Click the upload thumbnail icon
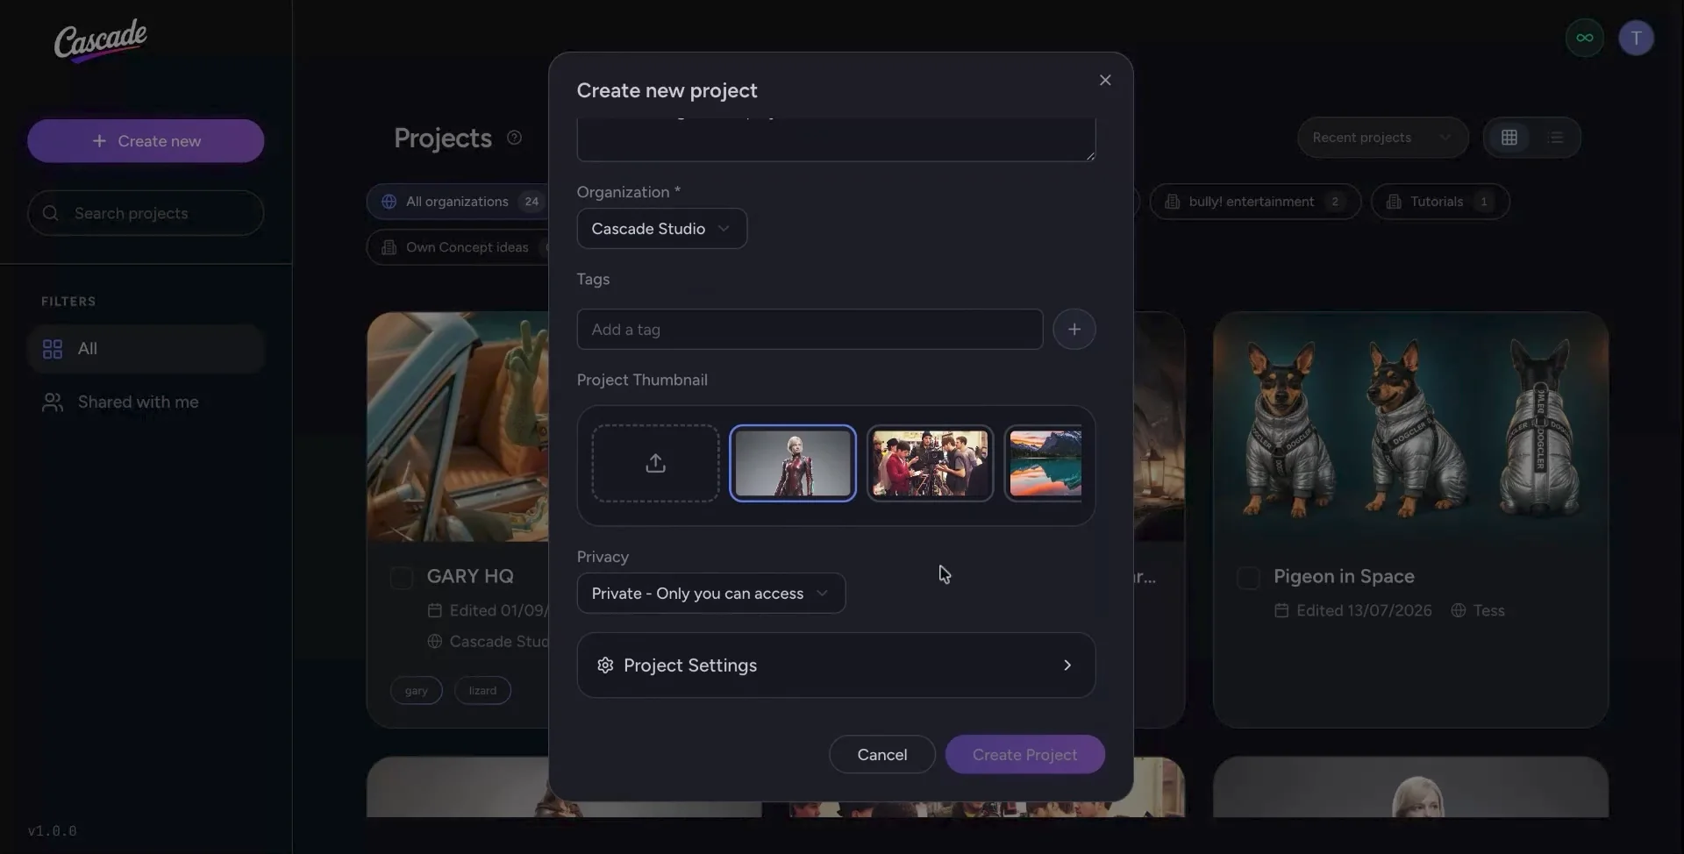The height and width of the screenshot is (854, 1684). 655,463
